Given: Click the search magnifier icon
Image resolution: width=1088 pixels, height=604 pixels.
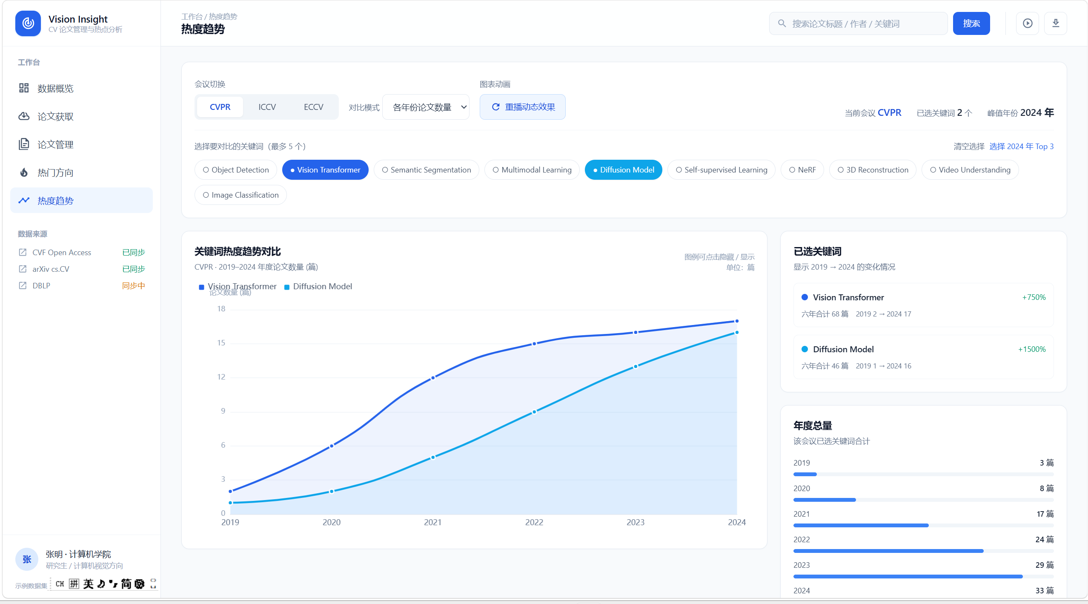Looking at the screenshot, I should (x=782, y=23).
